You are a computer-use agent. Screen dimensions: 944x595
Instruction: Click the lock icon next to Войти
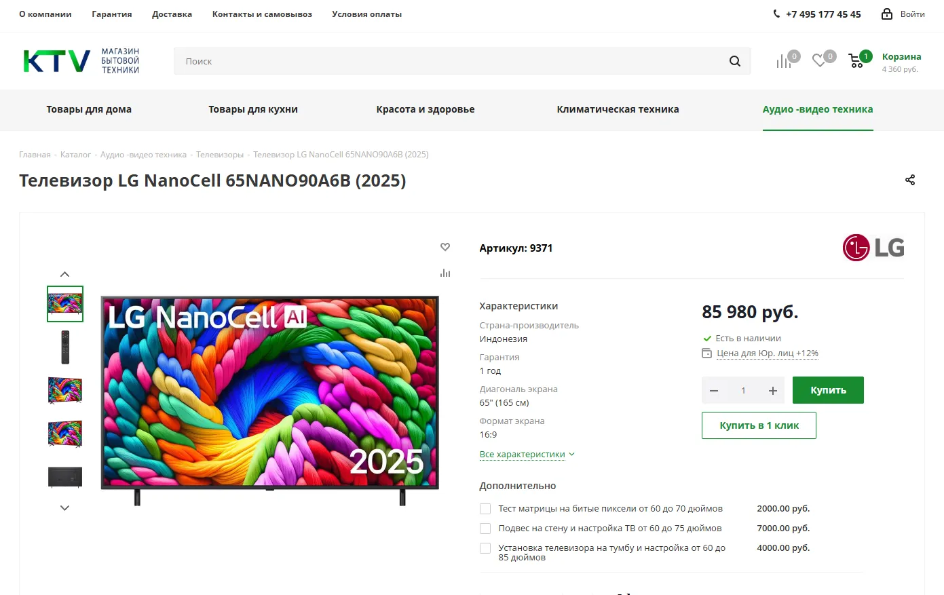(x=887, y=14)
